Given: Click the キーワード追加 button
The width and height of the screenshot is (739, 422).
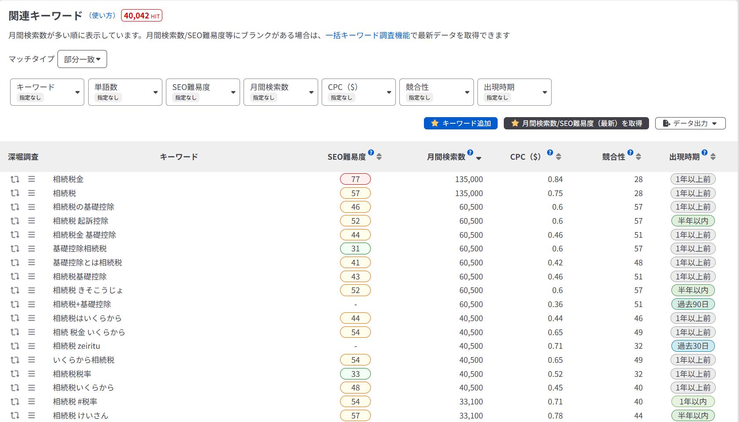Looking at the screenshot, I should pos(460,123).
